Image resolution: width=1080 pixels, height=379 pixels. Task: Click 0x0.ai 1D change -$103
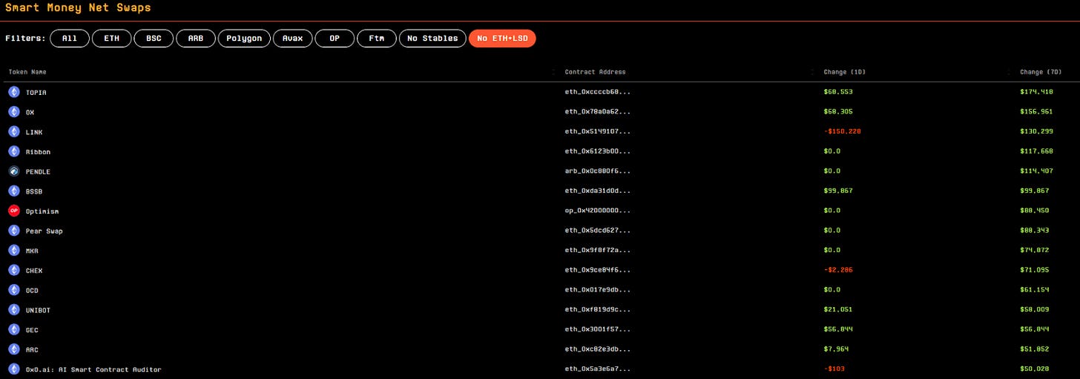(834, 369)
